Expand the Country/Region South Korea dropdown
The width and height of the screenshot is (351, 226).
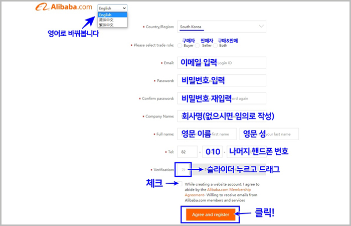[222, 27]
